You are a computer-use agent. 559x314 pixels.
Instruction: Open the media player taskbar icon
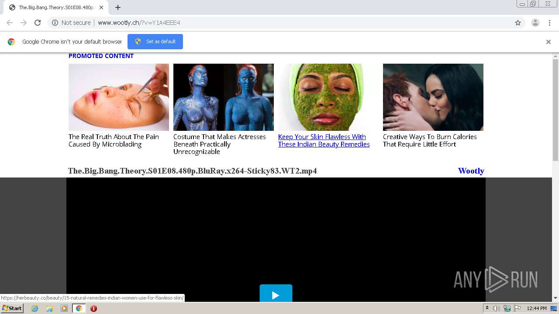pos(64,308)
